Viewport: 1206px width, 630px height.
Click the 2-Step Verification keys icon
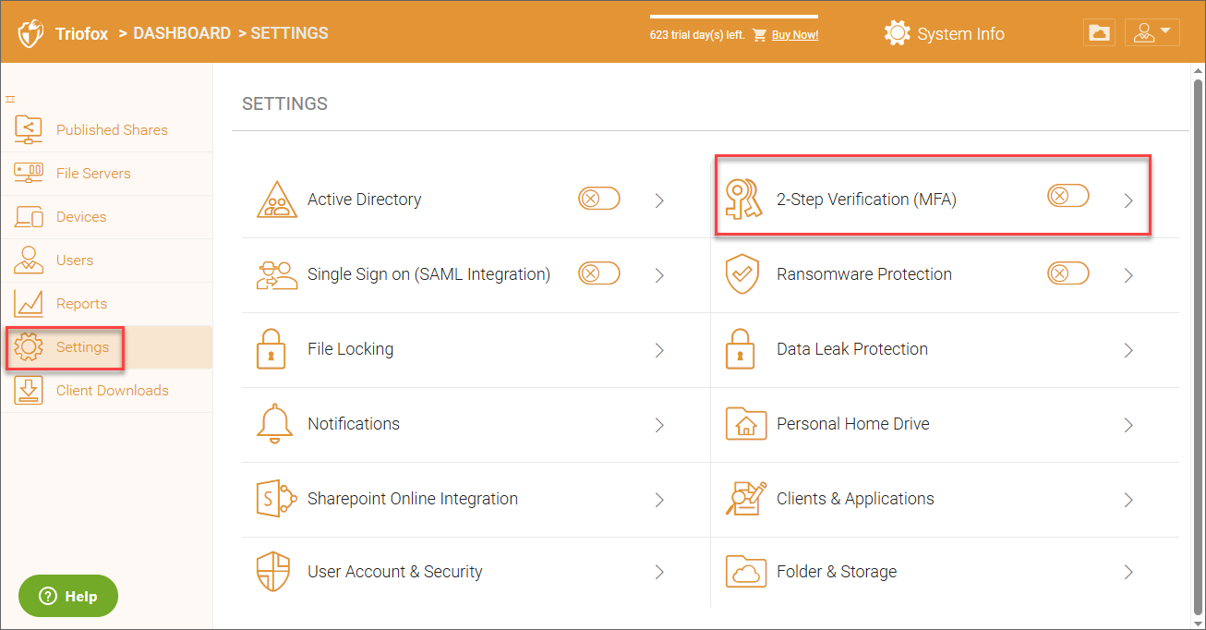coord(743,200)
